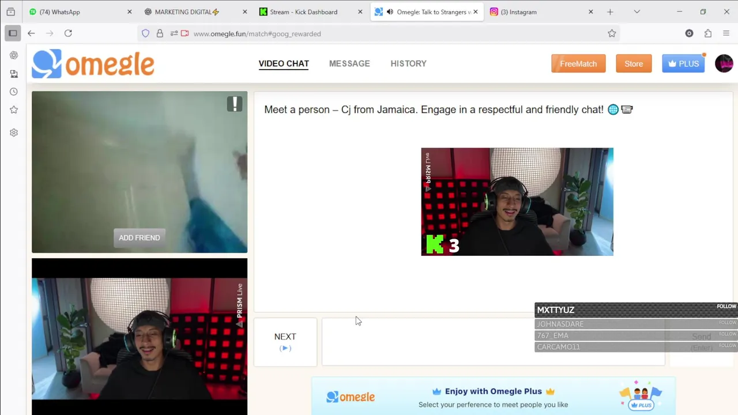Click the padlock site info icon

pyautogui.click(x=160, y=33)
